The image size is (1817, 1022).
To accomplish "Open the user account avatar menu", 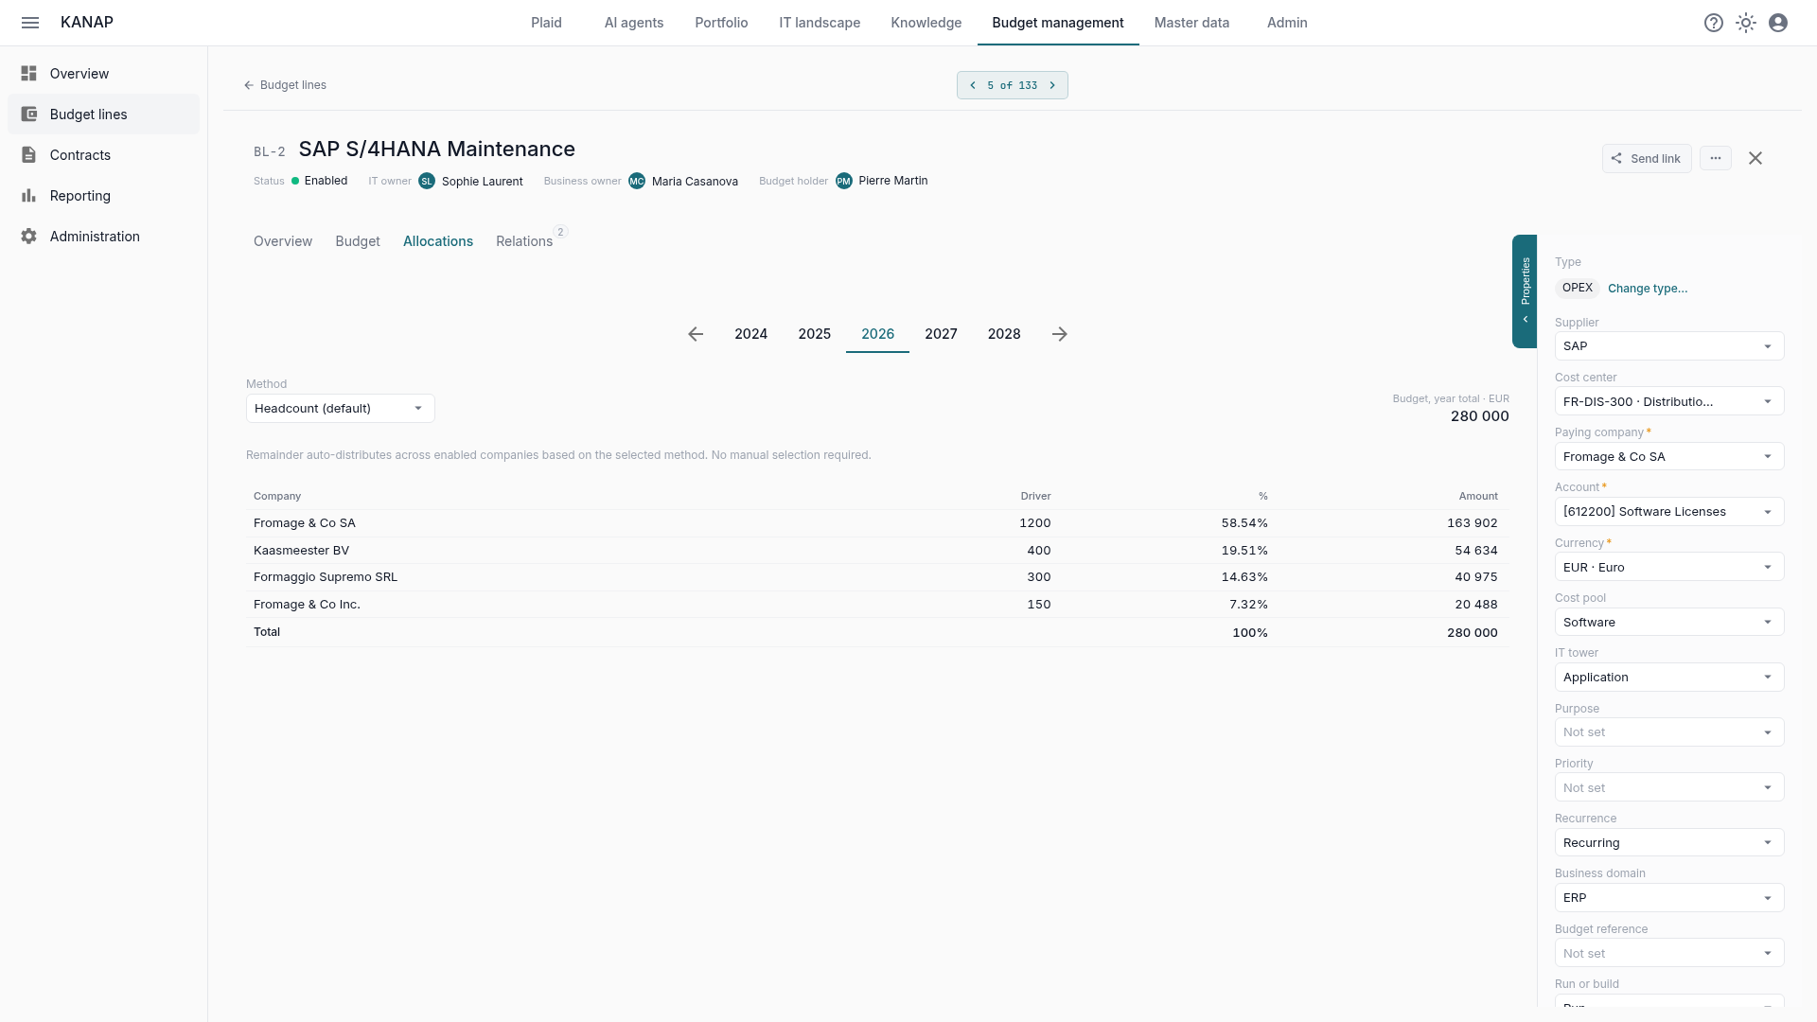I will (x=1778, y=23).
